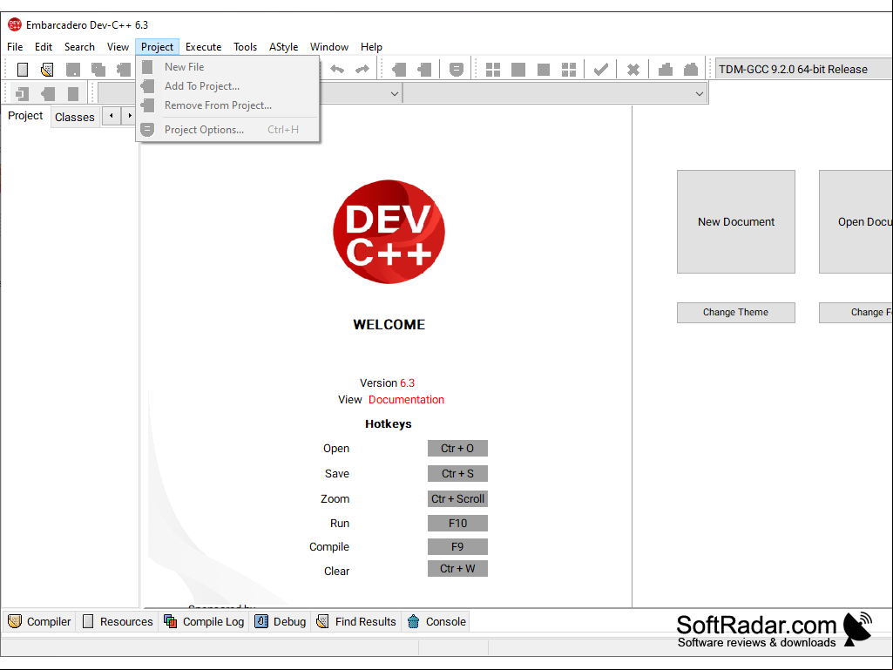
Task: Stop execution with the X icon
Action: pos(633,70)
